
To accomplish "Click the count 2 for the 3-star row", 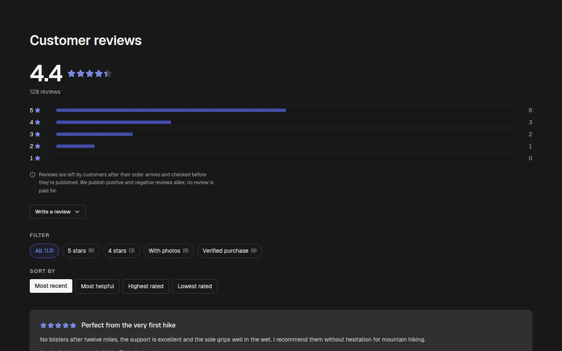I will point(530,134).
